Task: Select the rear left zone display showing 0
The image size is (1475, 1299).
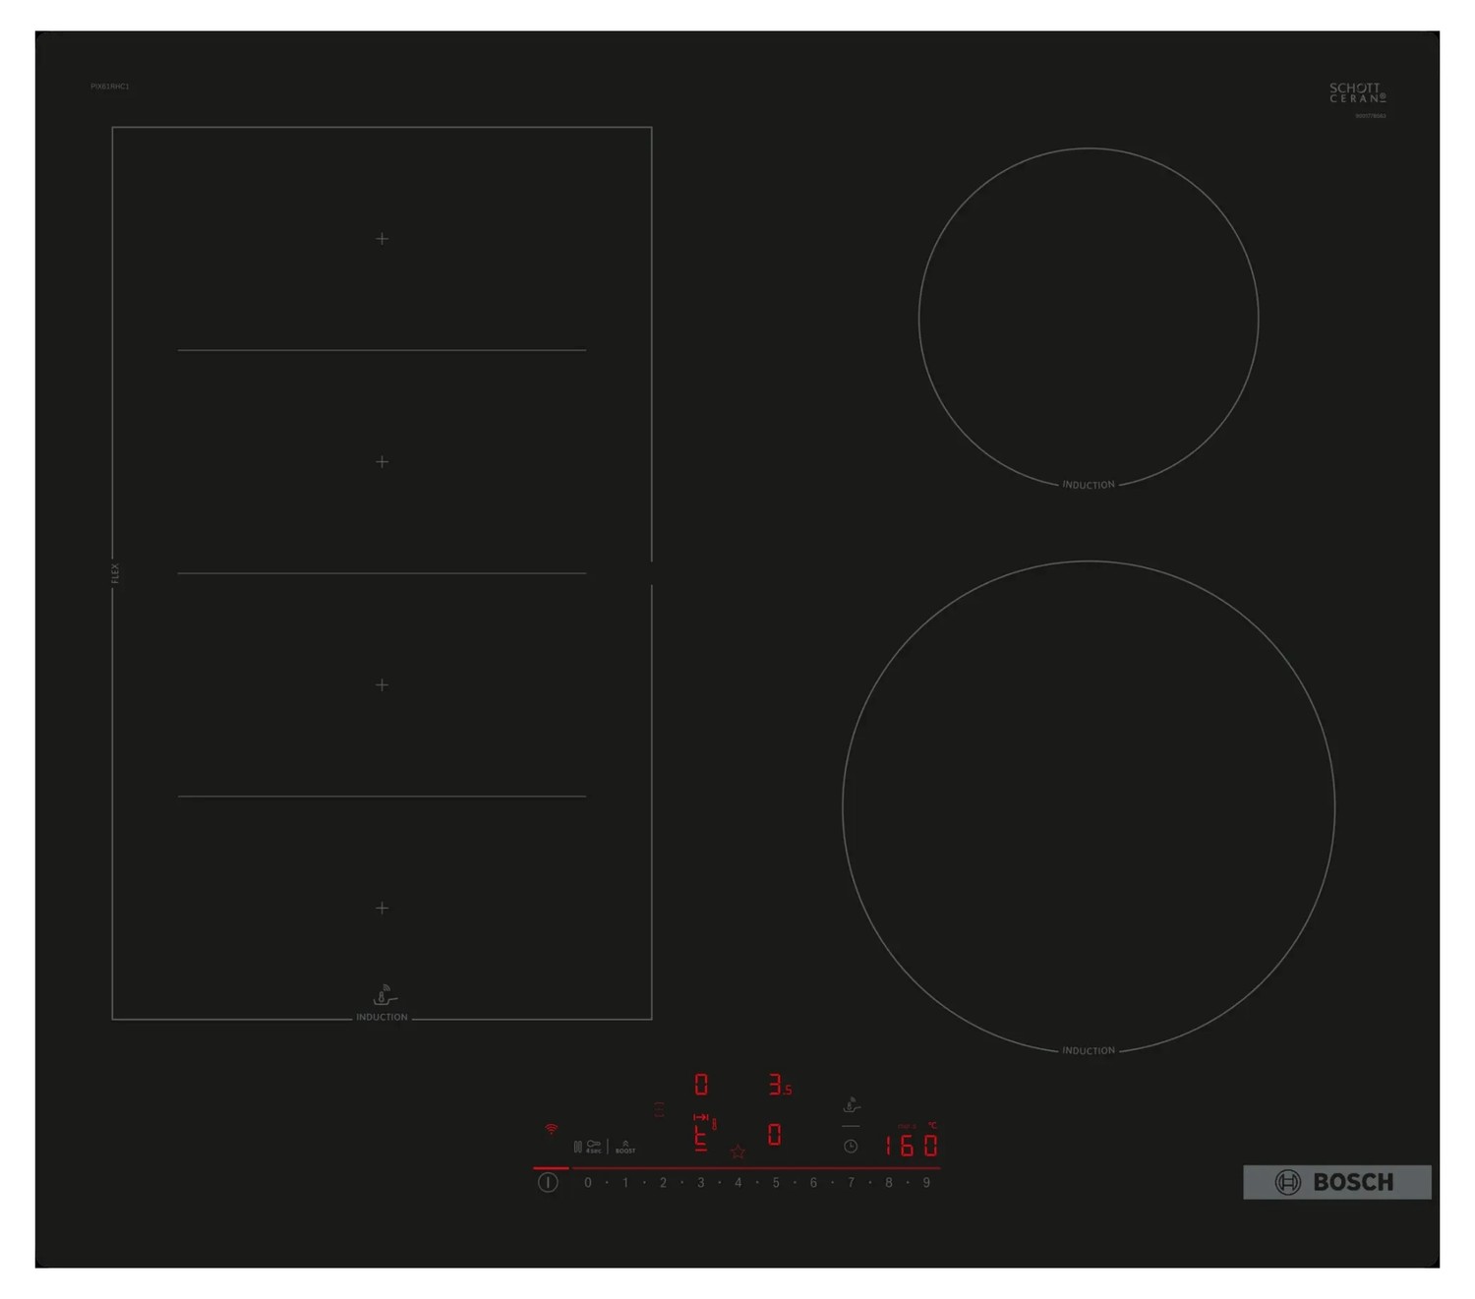Action: pyautogui.click(x=701, y=1084)
